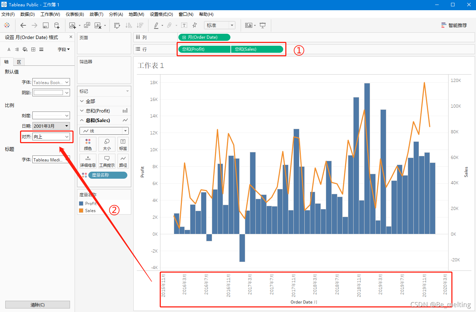476x312 pixels.
Task: Switch to the 区 tab
Action: 19,62
